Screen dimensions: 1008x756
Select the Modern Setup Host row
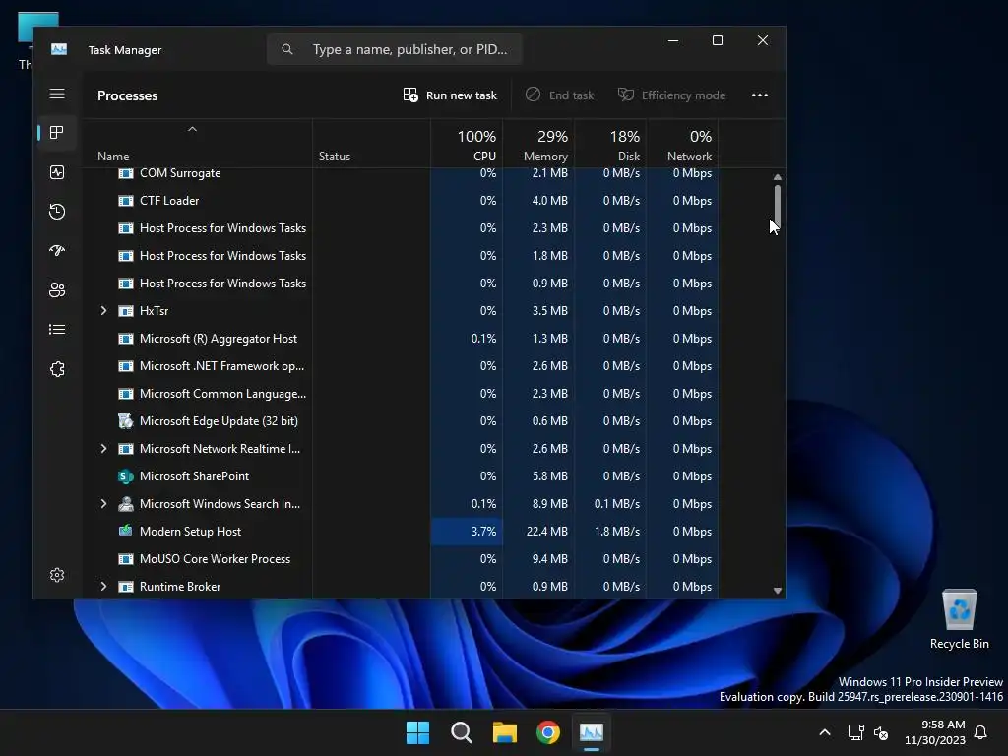(401, 531)
